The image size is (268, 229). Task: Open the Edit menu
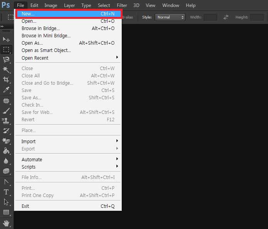[34, 5]
